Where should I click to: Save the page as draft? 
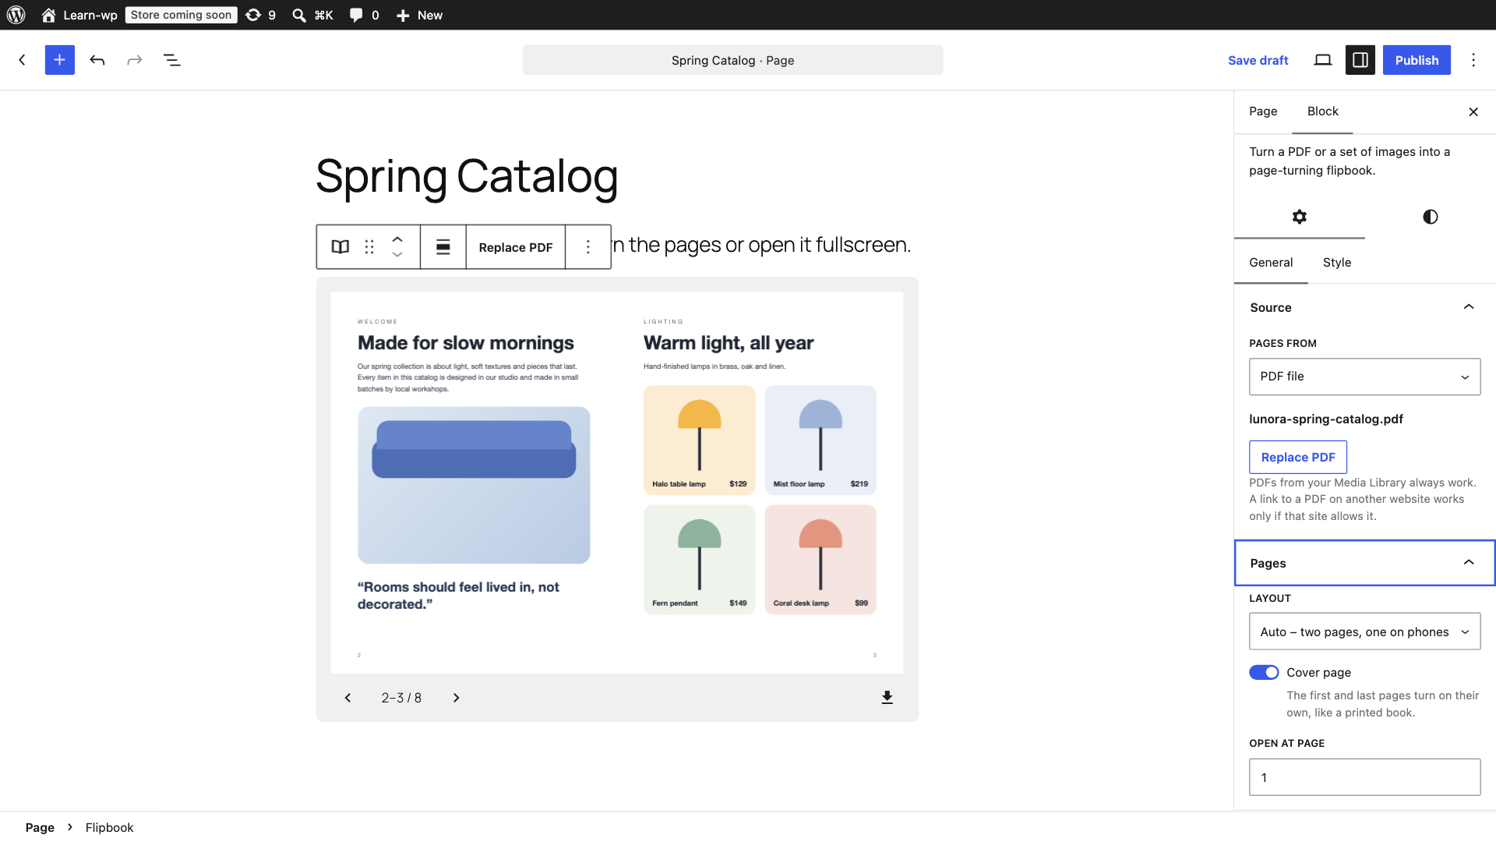[x=1258, y=60]
